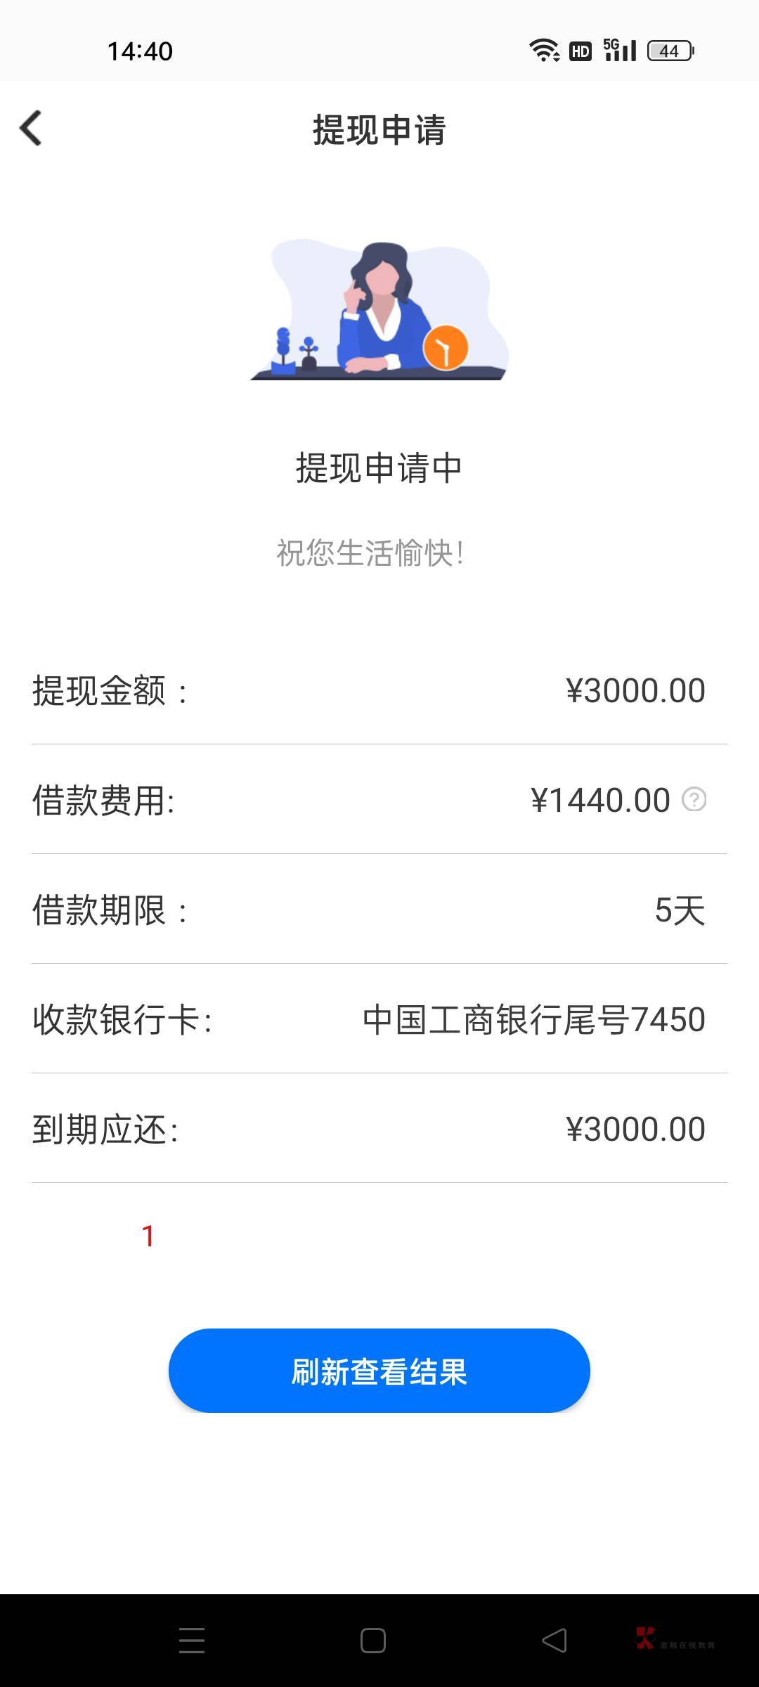
Task: Tap the 到期应还 ¥3000.00 amount
Action: [x=635, y=1129]
